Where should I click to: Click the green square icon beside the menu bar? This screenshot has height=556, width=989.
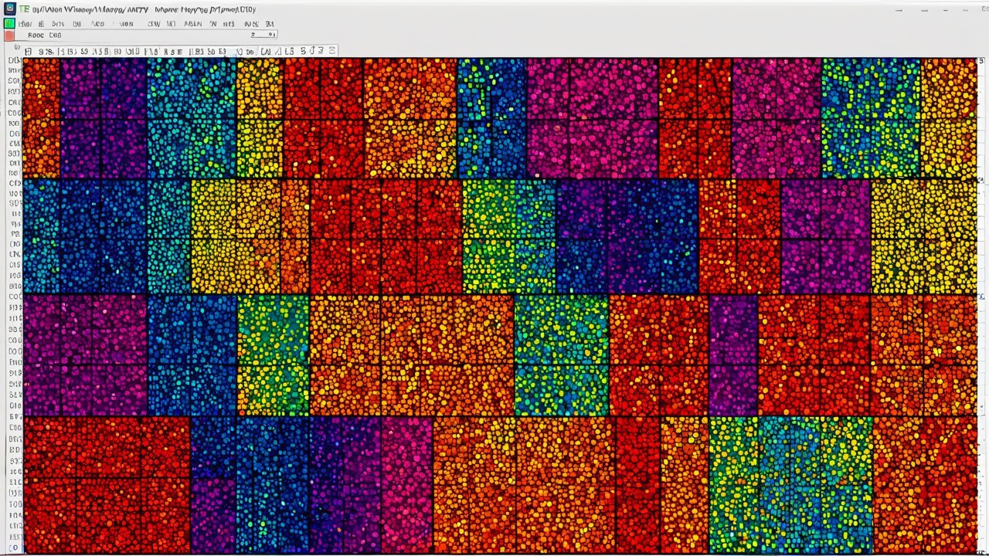9,24
